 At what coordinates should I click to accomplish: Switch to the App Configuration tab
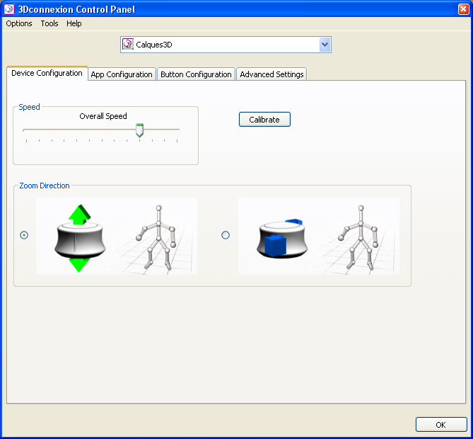[x=122, y=74]
